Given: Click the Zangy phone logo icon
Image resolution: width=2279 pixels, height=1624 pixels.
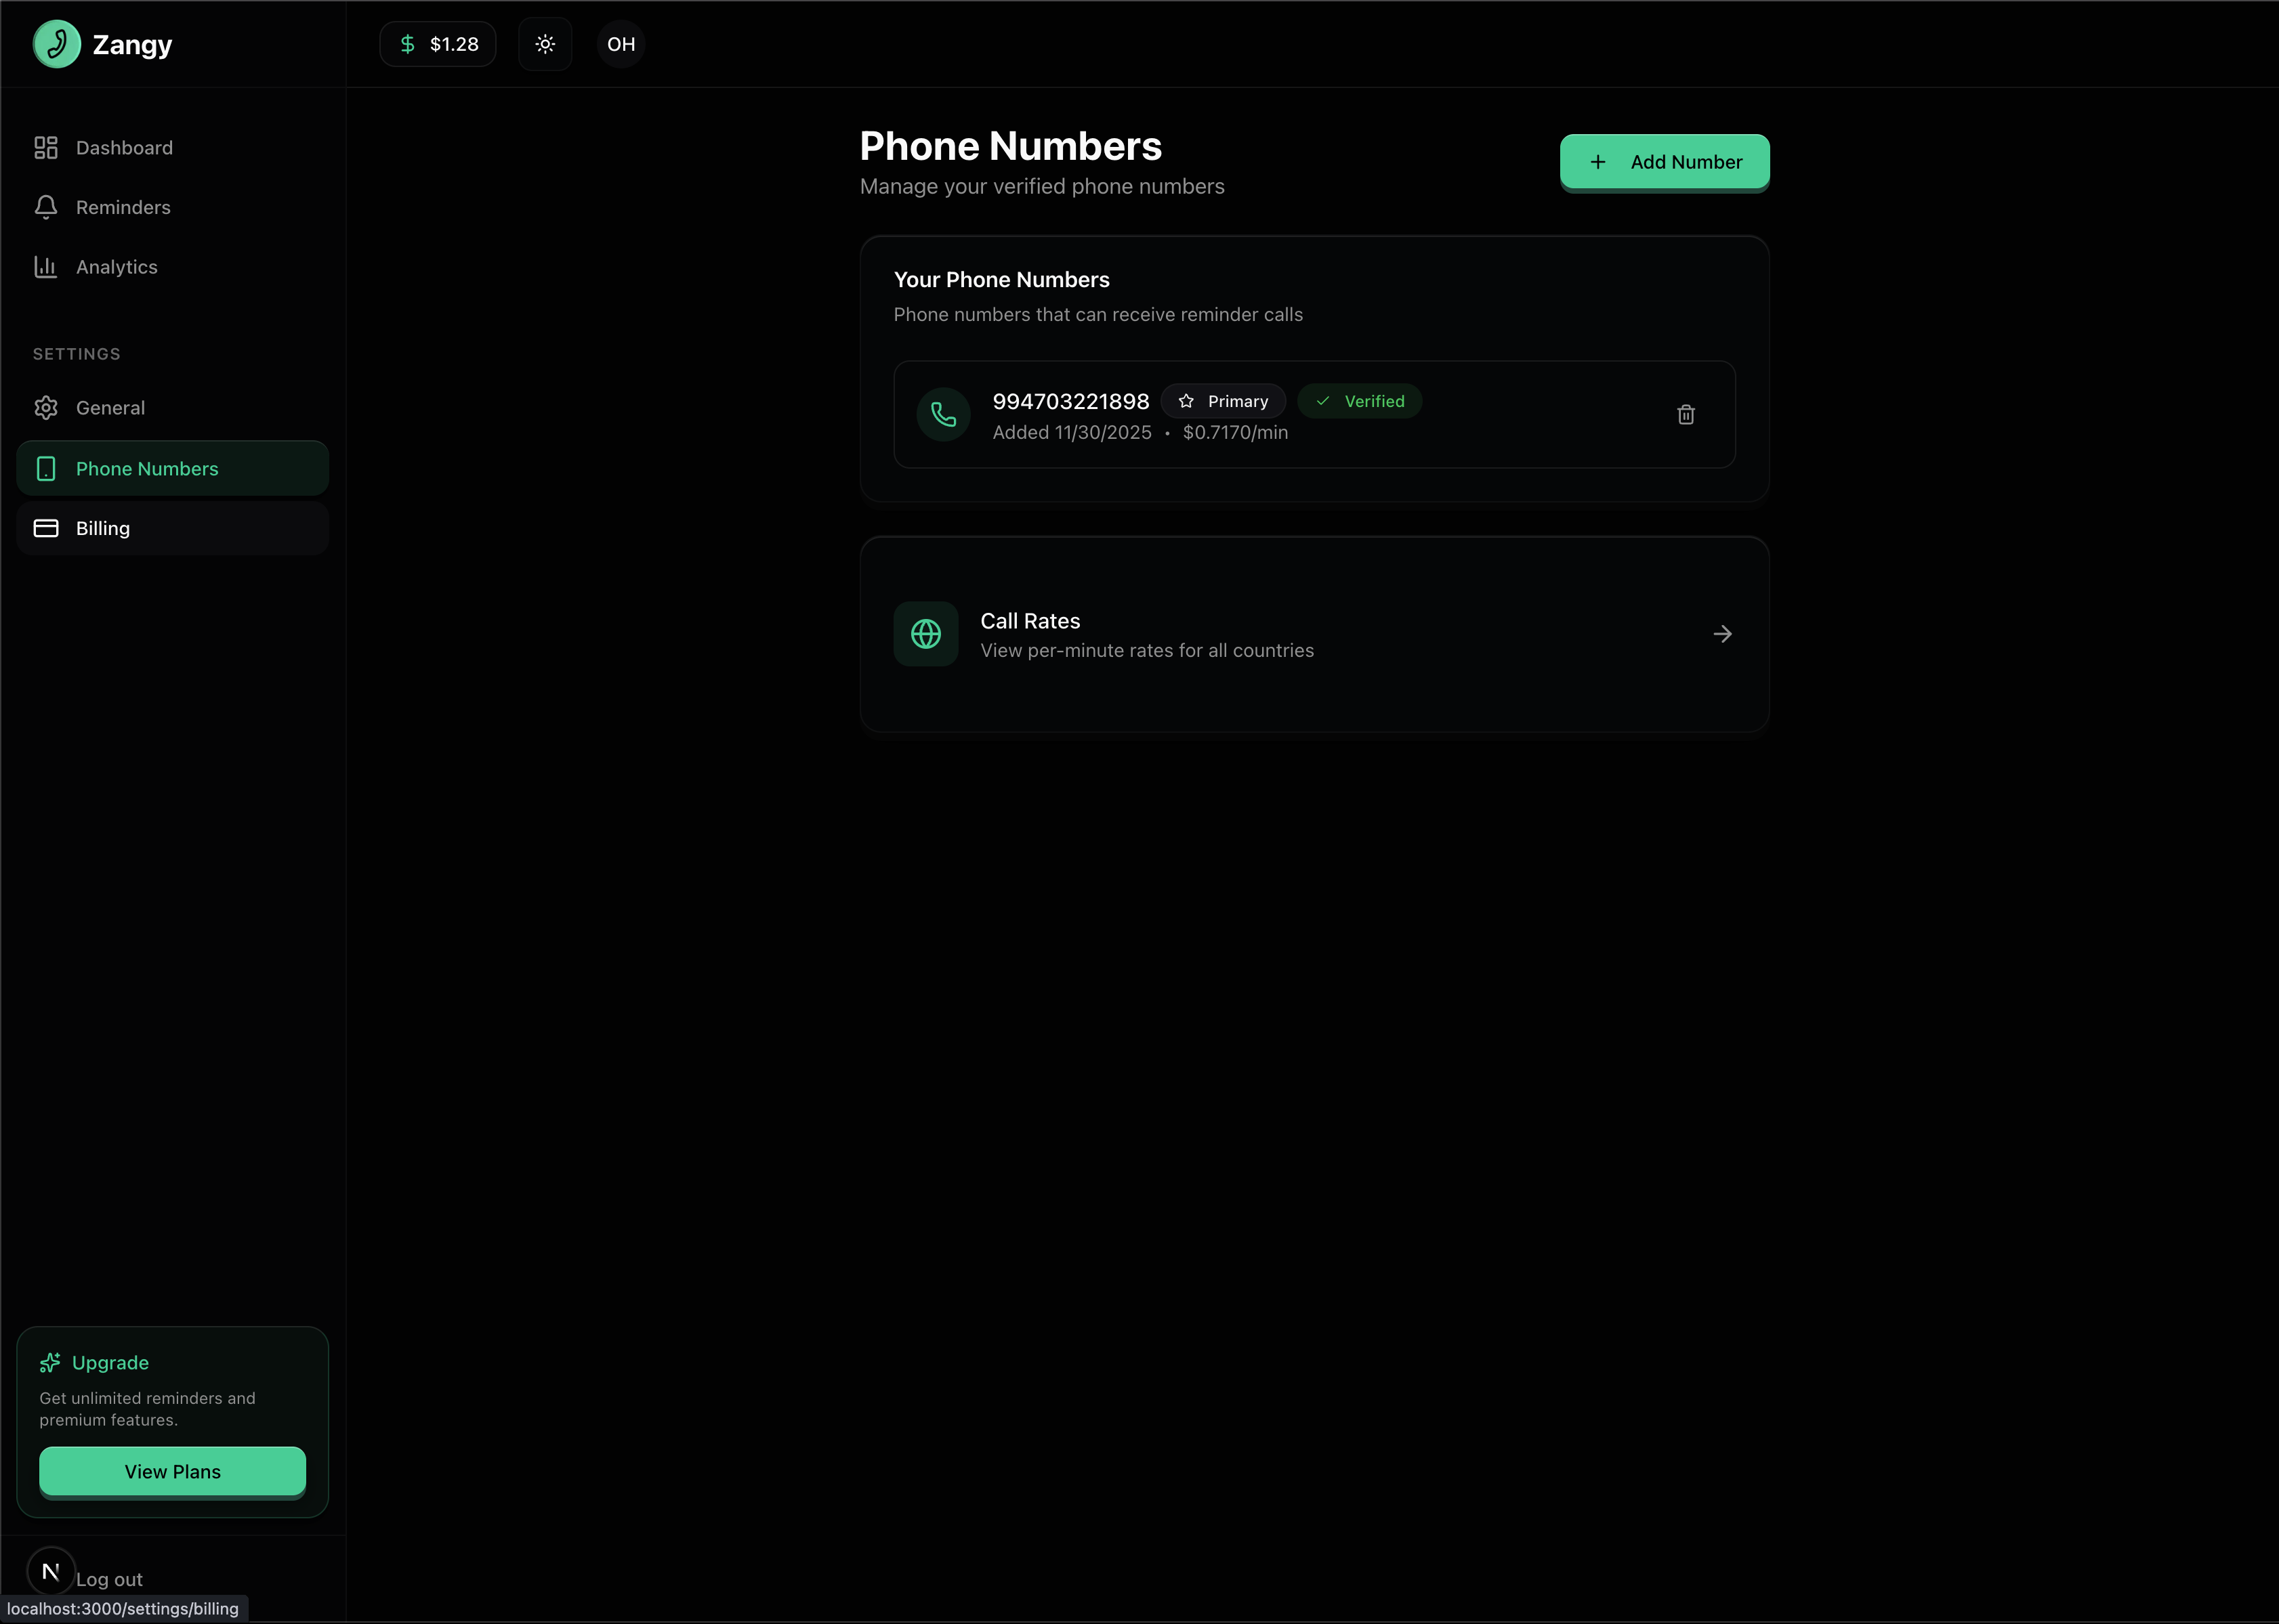Looking at the screenshot, I should point(57,44).
